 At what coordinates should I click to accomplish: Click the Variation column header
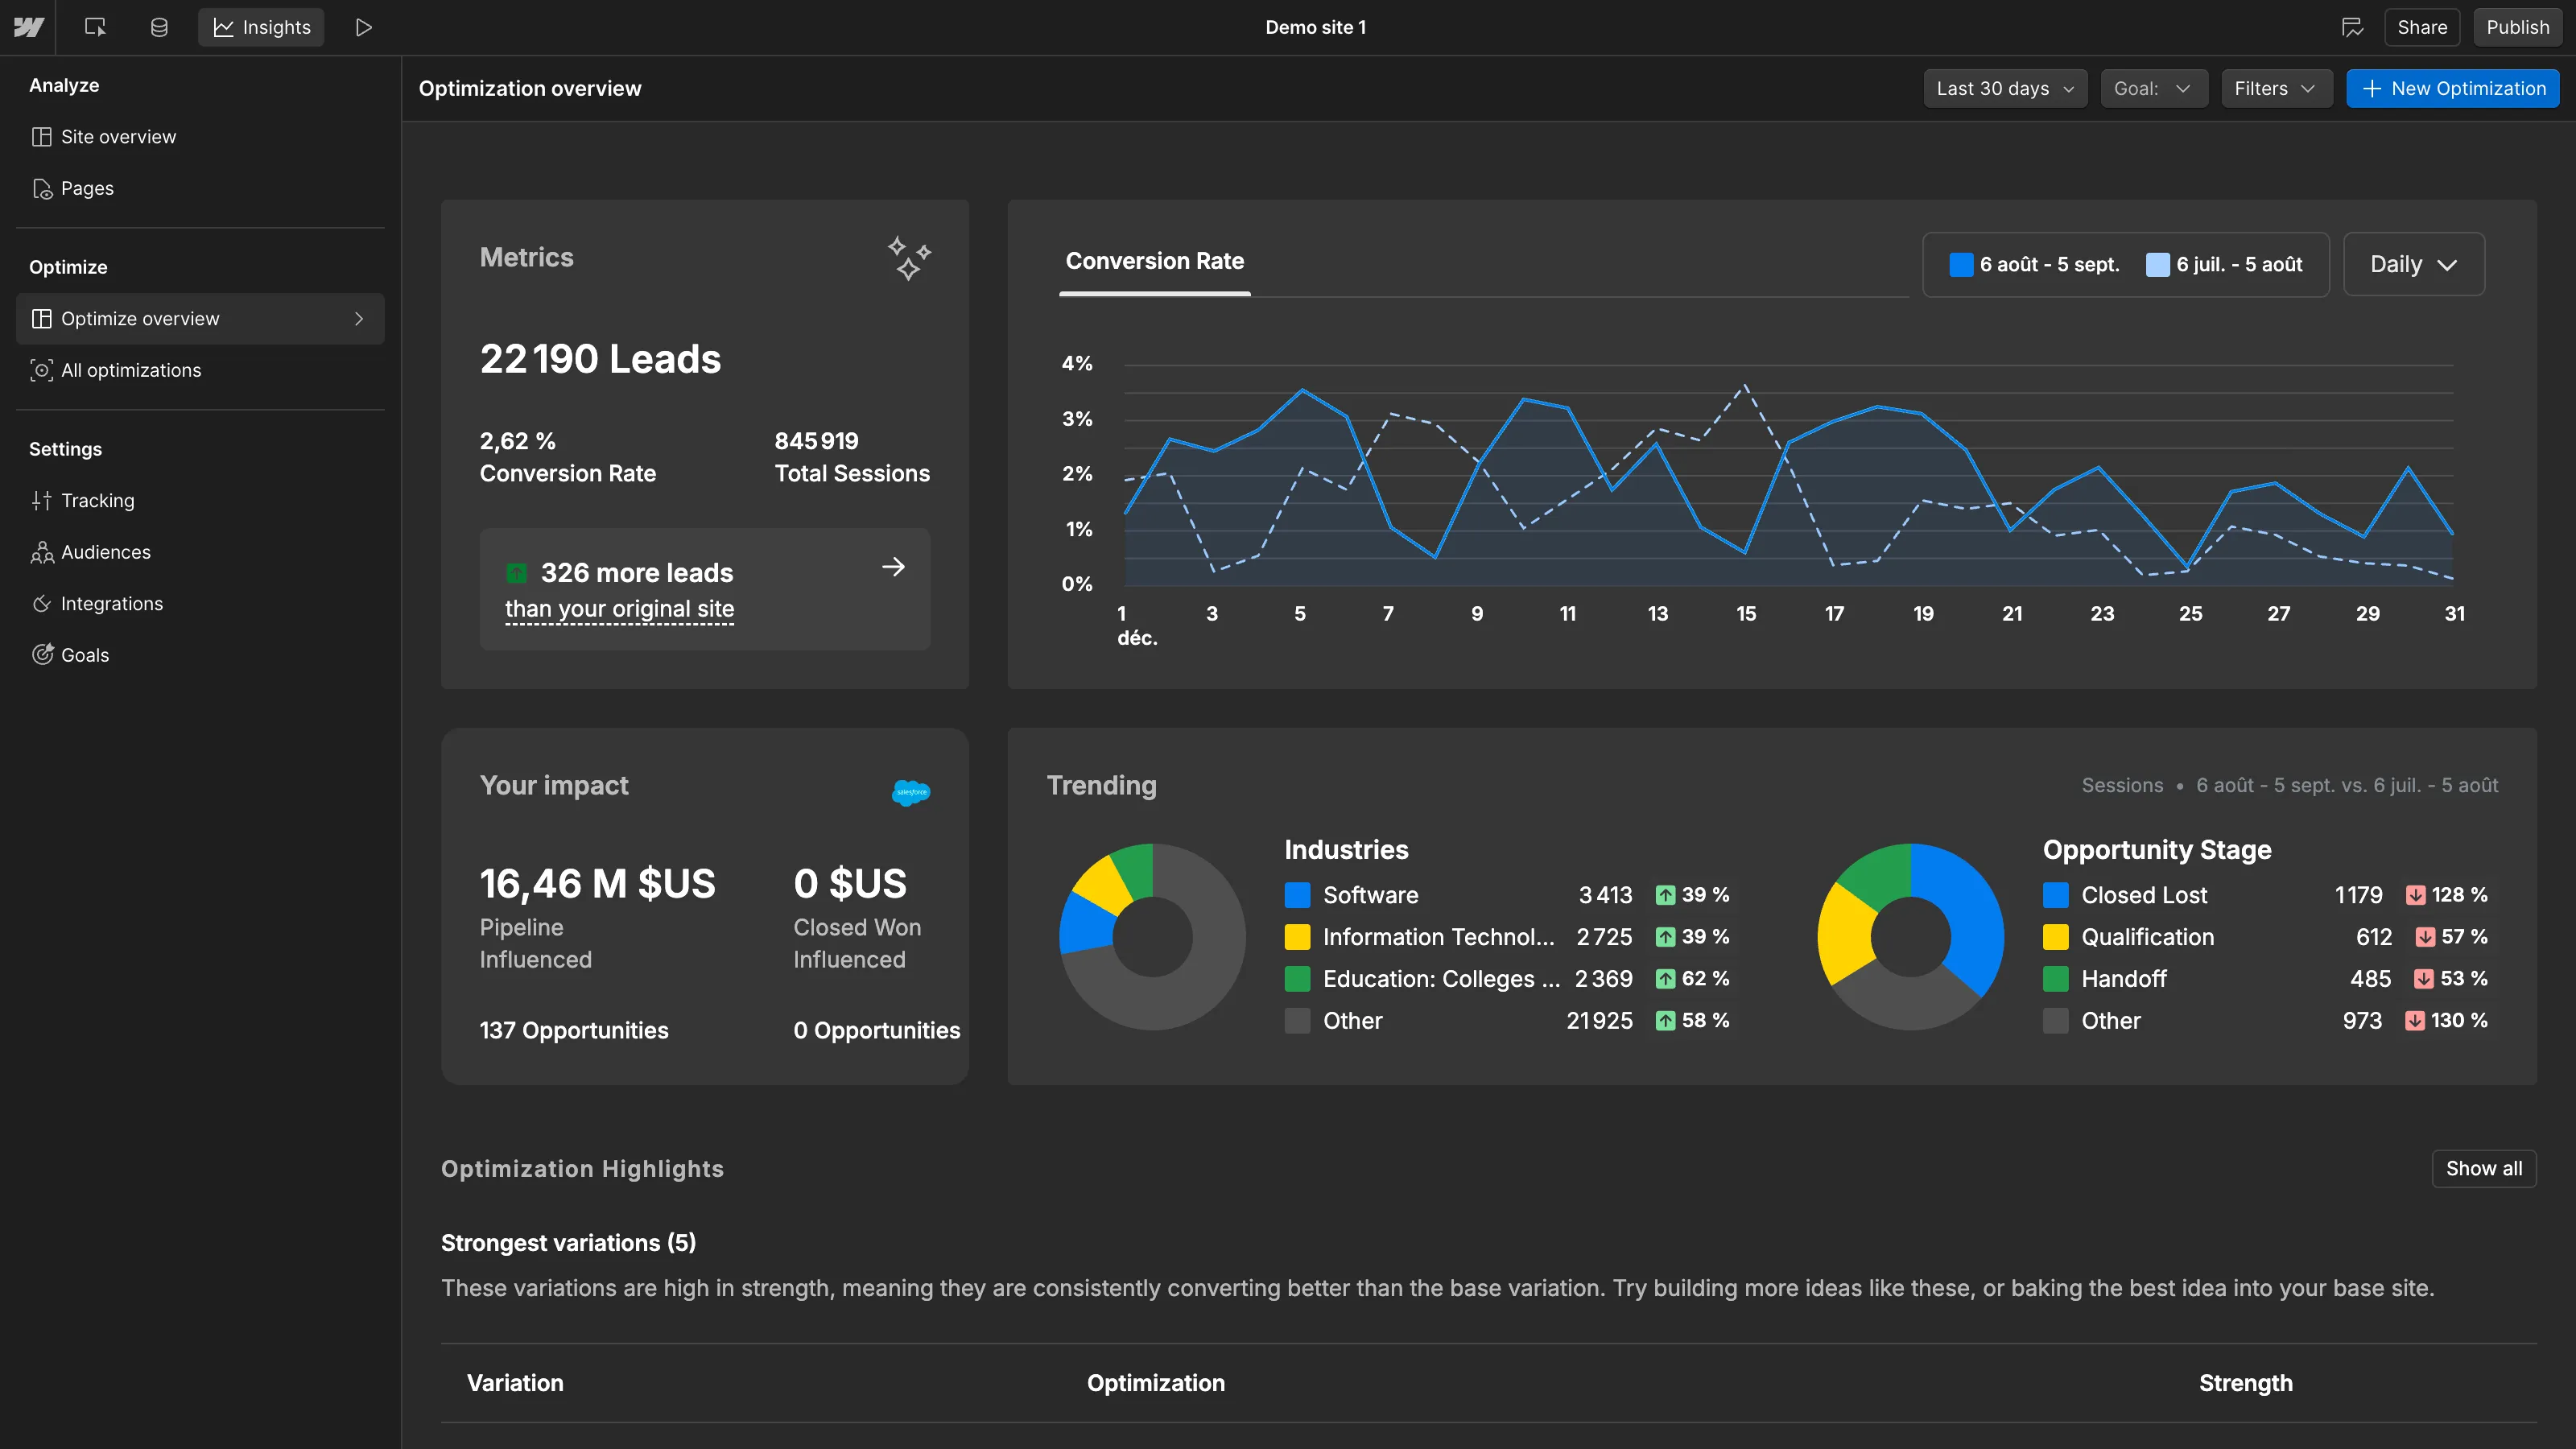pos(515,1383)
